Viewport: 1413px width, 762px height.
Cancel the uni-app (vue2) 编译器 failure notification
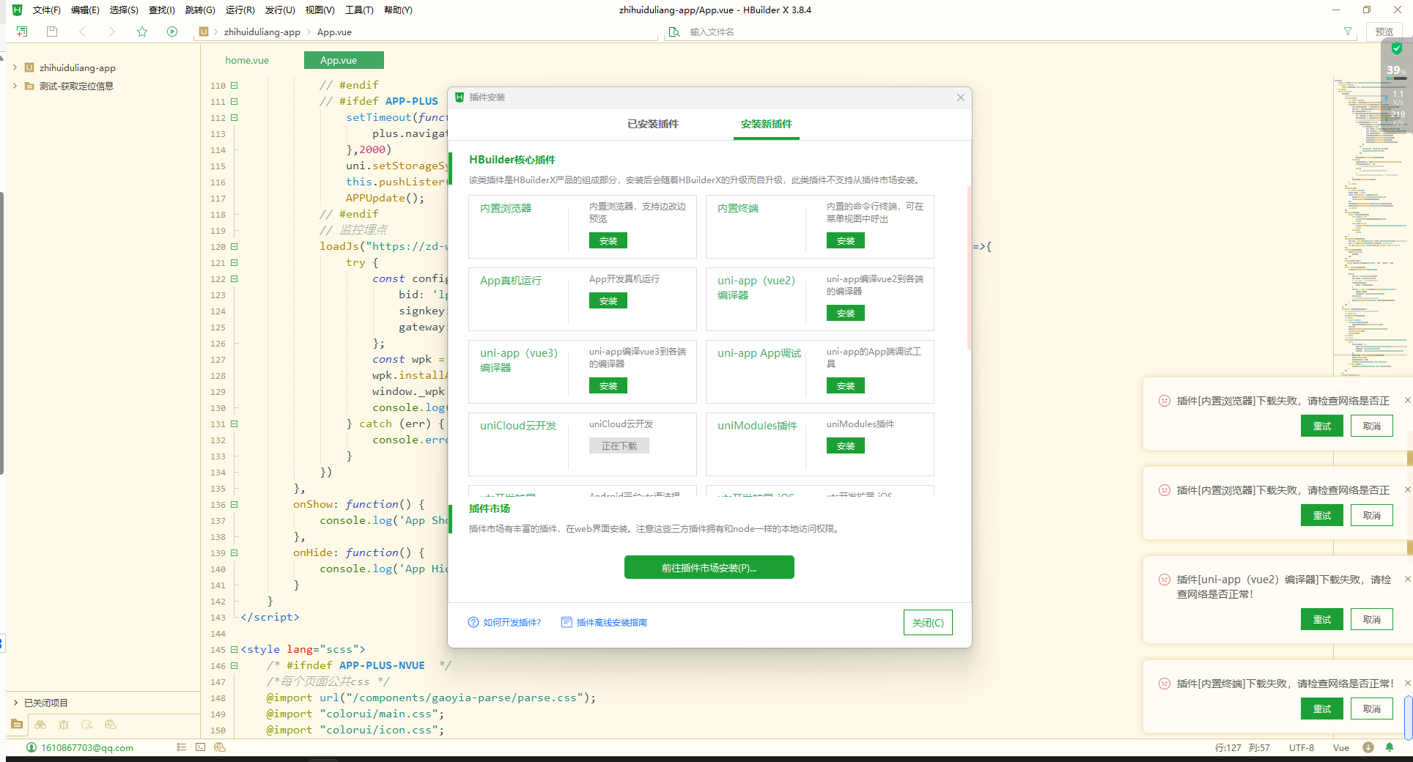coord(1372,619)
